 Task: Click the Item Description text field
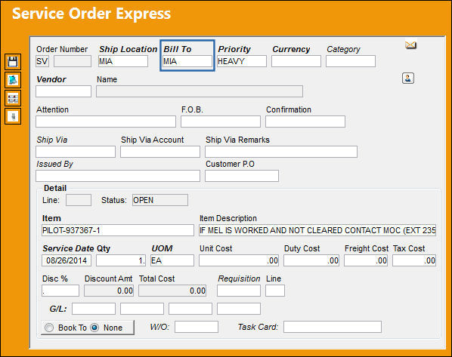point(317,230)
